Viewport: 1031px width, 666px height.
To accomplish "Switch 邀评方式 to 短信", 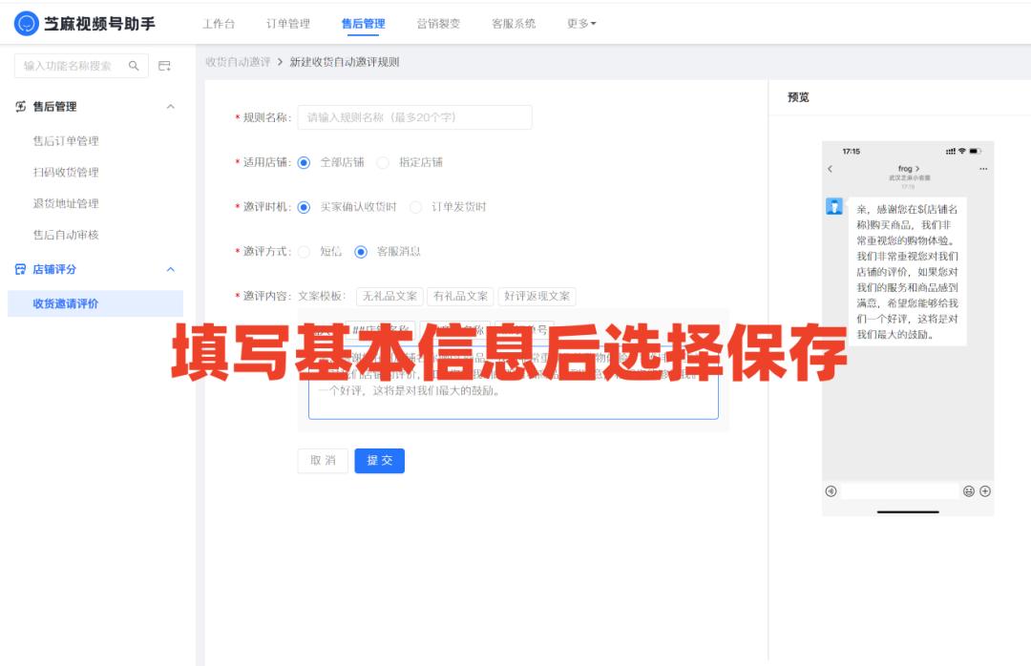I will [306, 251].
